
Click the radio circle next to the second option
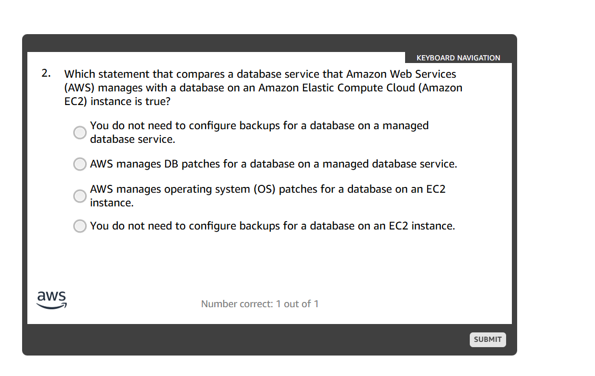pyautogui.click(x=79, y=164)
